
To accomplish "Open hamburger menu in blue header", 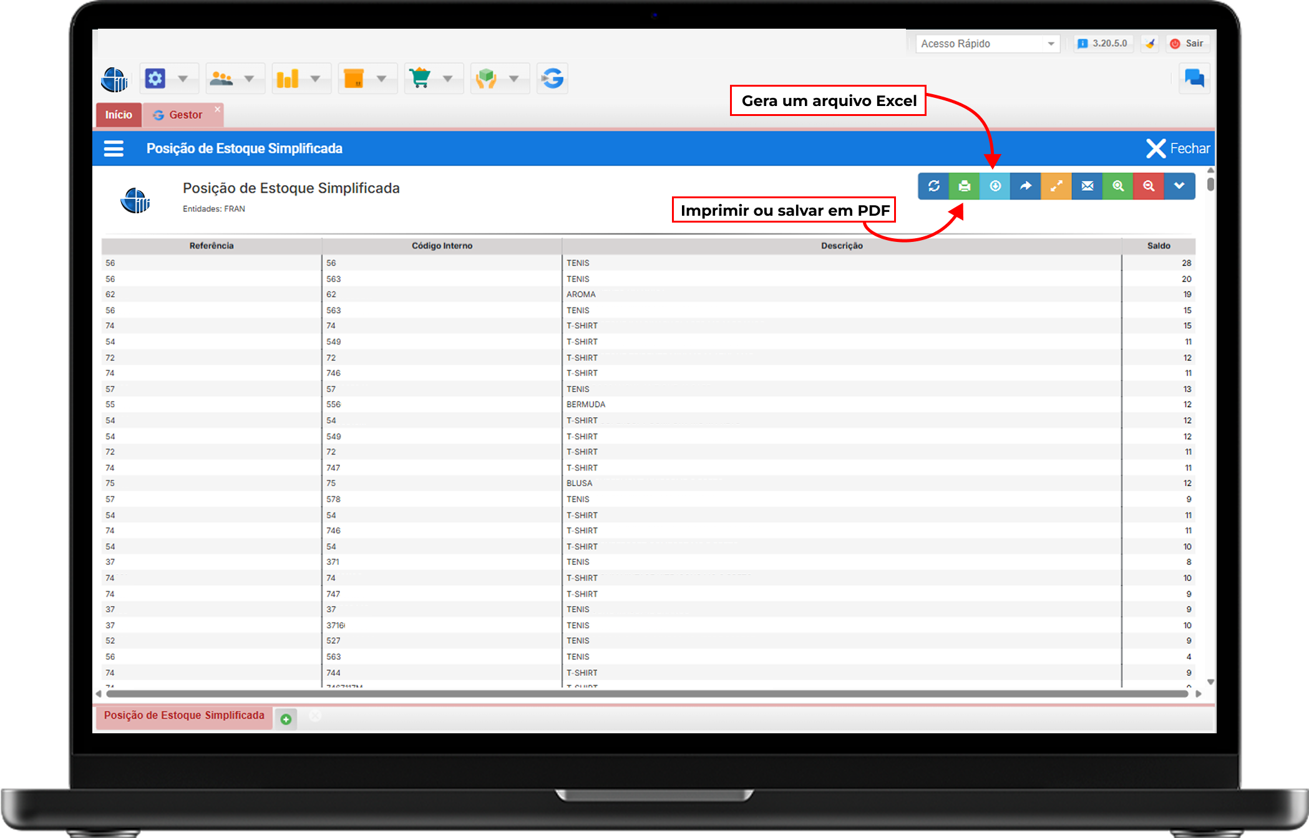I will (x=114, y=148).
